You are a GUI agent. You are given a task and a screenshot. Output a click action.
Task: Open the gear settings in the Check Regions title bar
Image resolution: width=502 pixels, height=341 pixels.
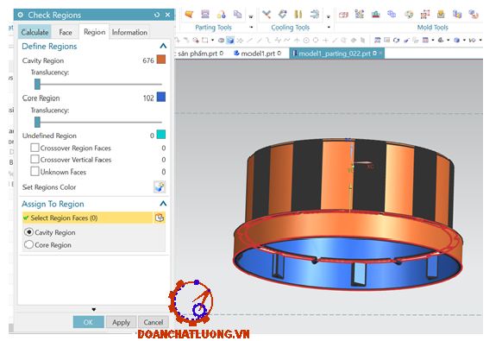(21, 15)
